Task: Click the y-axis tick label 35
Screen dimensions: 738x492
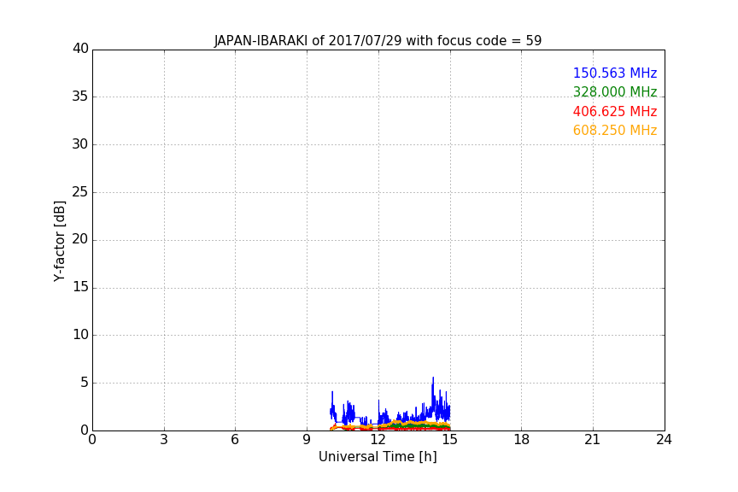Action: point(80,97)
